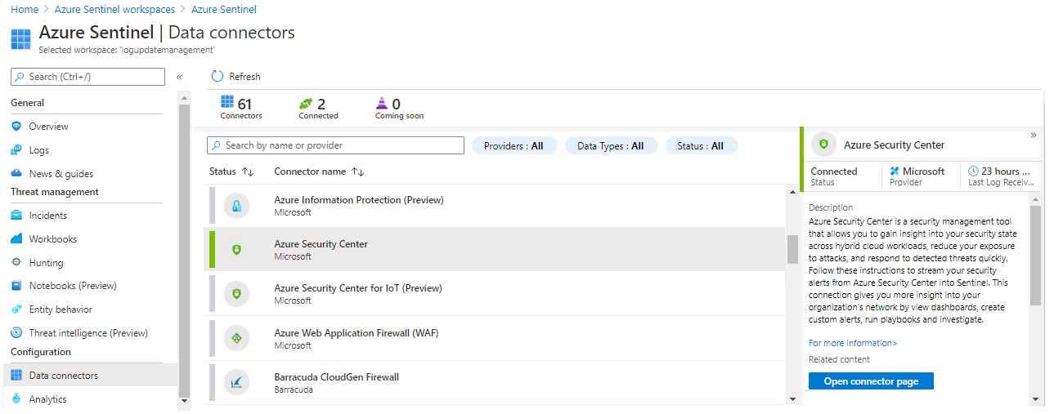The image size is (1054, 414).
Task: Click the Workbooks chart icon
Action: coord(16,239)
